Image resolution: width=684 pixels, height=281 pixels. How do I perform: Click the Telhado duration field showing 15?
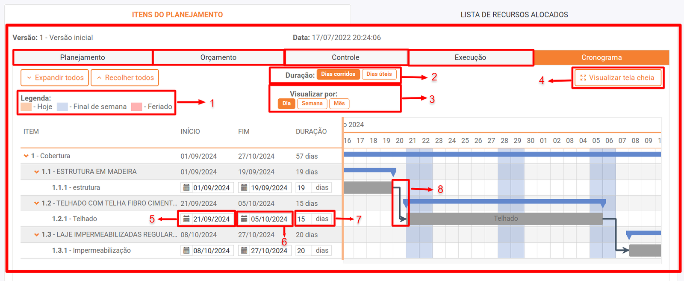click(303, 219)
